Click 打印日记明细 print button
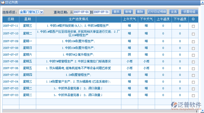204x113 pixels. (157, 12)
